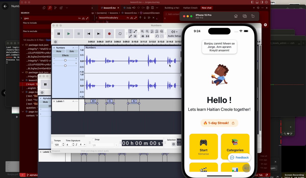The width and height of the screenshot is (306, 178).
Task: Collapse the Numbers track with its chevron
Action: pos(73,48)
